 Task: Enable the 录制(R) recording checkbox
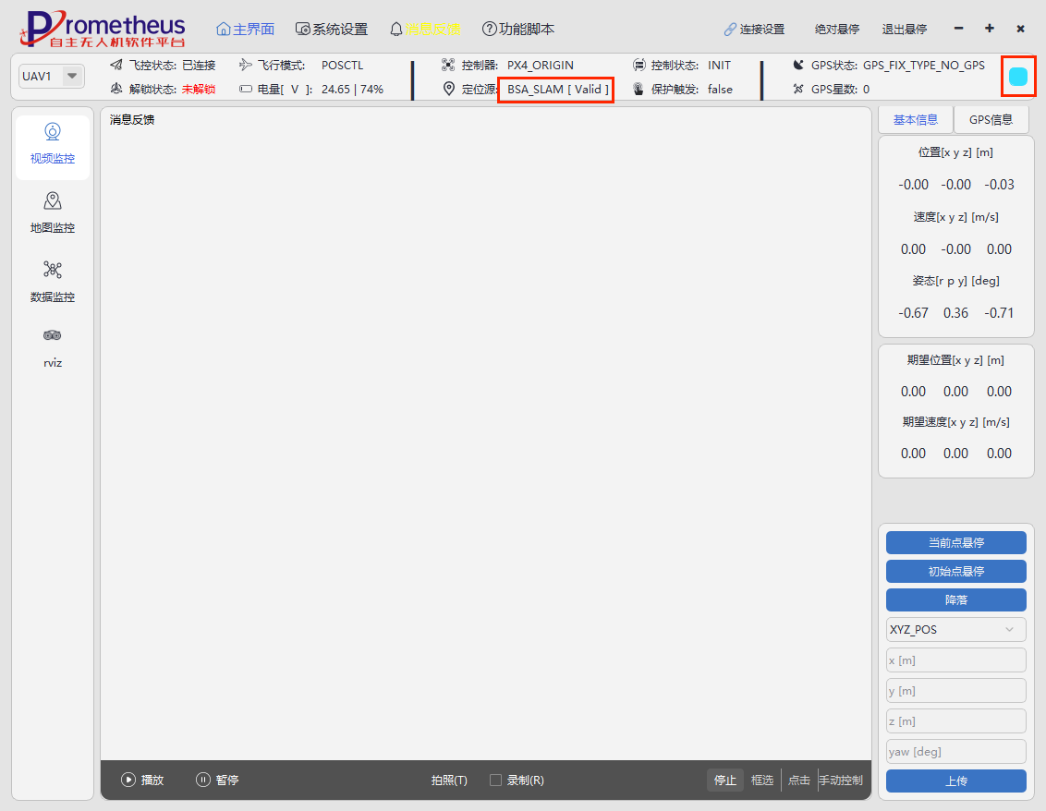(496, 781)
